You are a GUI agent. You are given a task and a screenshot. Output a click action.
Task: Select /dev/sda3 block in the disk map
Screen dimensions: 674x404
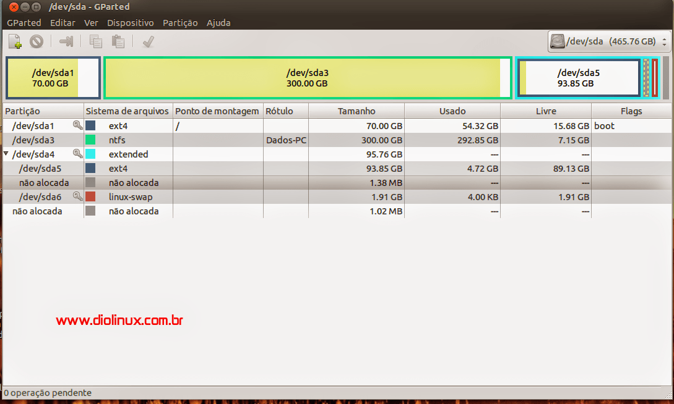point(307,78)
